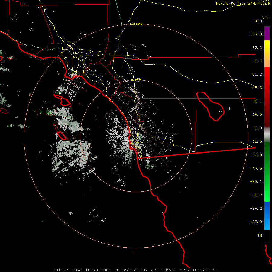
Task: Click the 14.5 legend value
Action: pos(257,115)
